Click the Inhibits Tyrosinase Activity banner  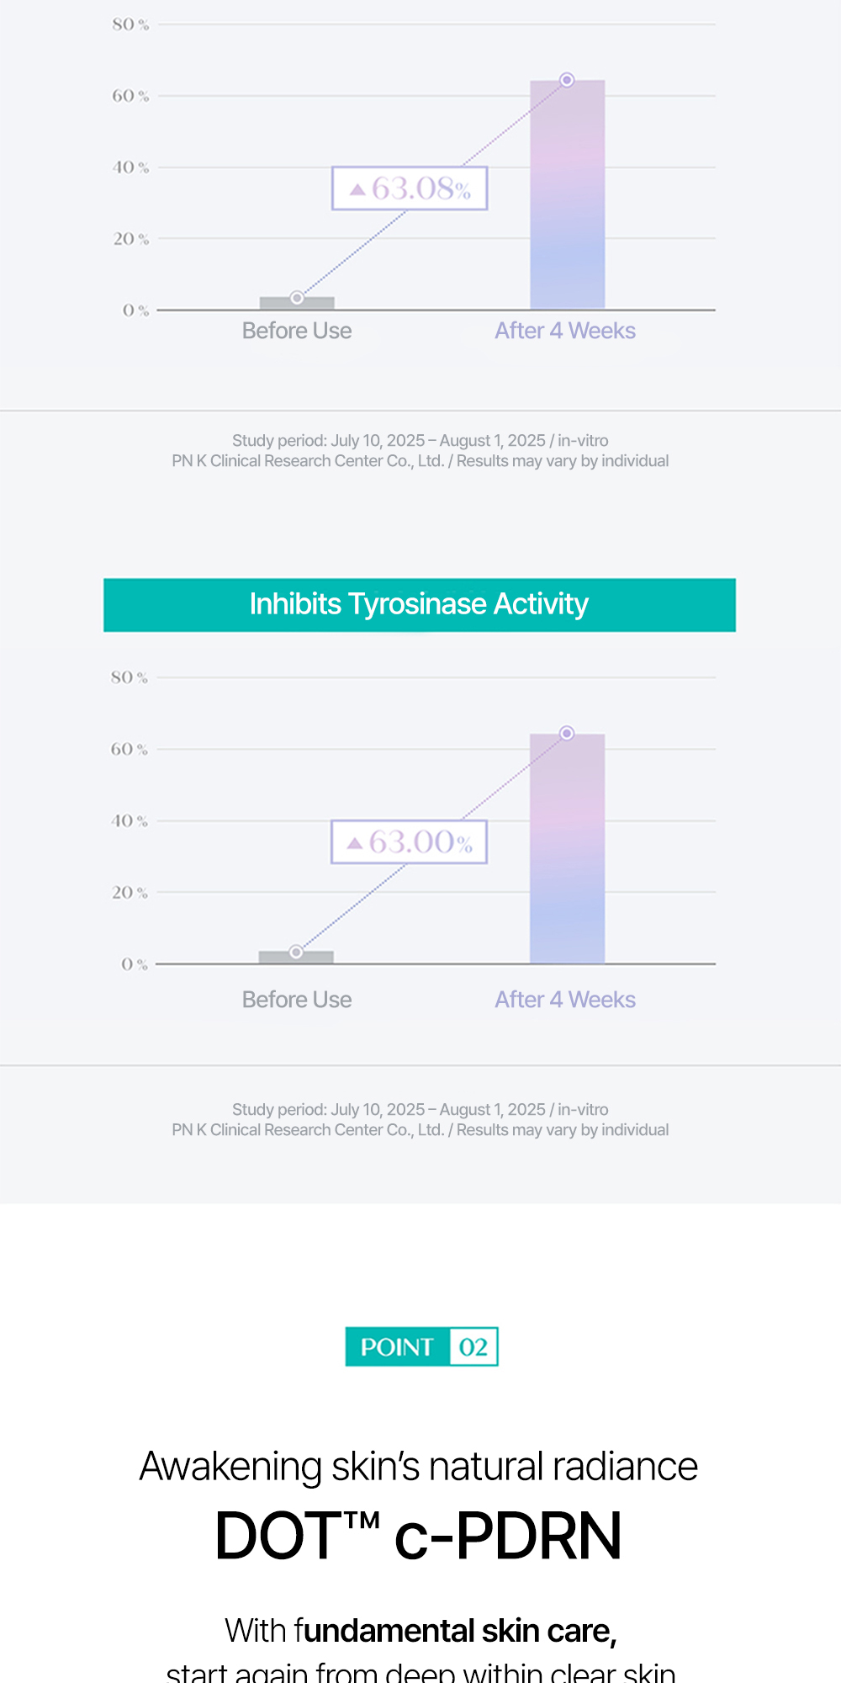[419, 604]
